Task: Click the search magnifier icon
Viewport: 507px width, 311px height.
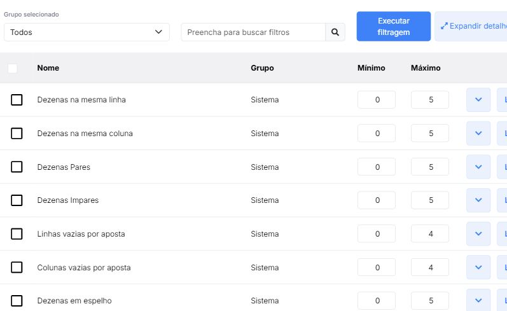Action: (335, 32)
